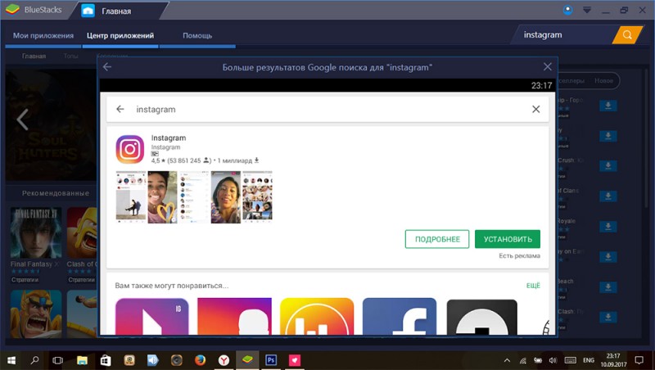Screen dimensions: 655x370
Task: Clear the Play Store search query
Action: click(536, 109)
